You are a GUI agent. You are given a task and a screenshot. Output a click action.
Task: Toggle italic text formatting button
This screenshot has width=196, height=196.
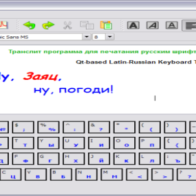point(152,25)
